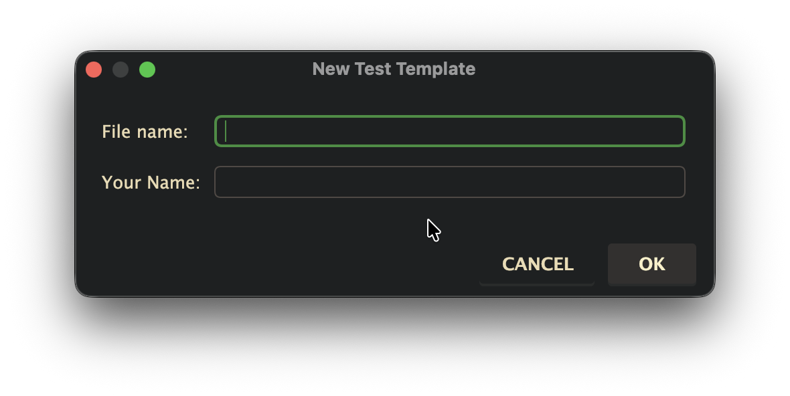
Task: Confirm the new test template with OK
Action: click(x=651, y=264)
